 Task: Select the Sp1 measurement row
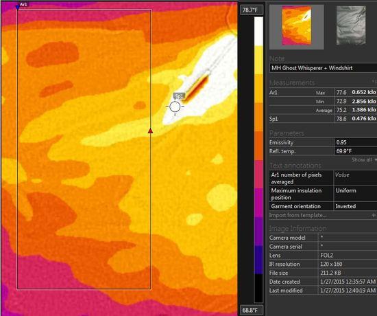click(323, 119)
